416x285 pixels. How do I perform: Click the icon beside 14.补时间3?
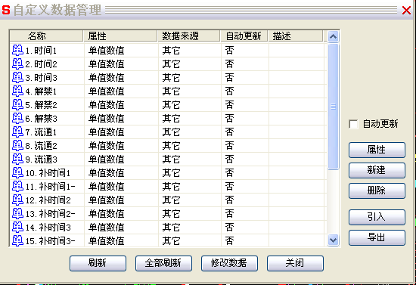[18, 228]
